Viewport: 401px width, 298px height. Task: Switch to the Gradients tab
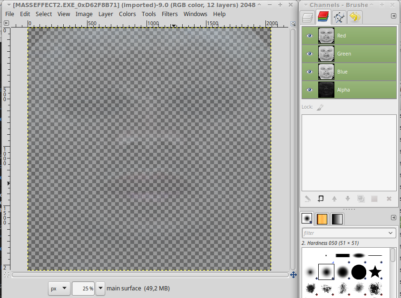coord(337,219)
